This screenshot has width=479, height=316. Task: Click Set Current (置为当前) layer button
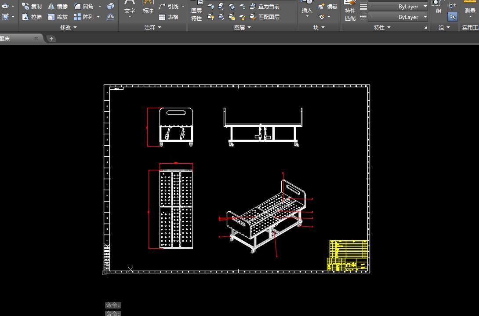point(265,6)
